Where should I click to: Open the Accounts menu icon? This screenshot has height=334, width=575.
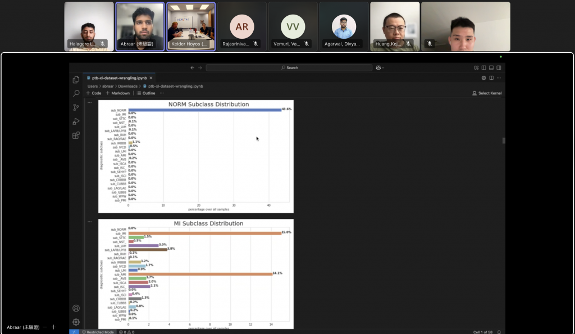pos(76,308)
